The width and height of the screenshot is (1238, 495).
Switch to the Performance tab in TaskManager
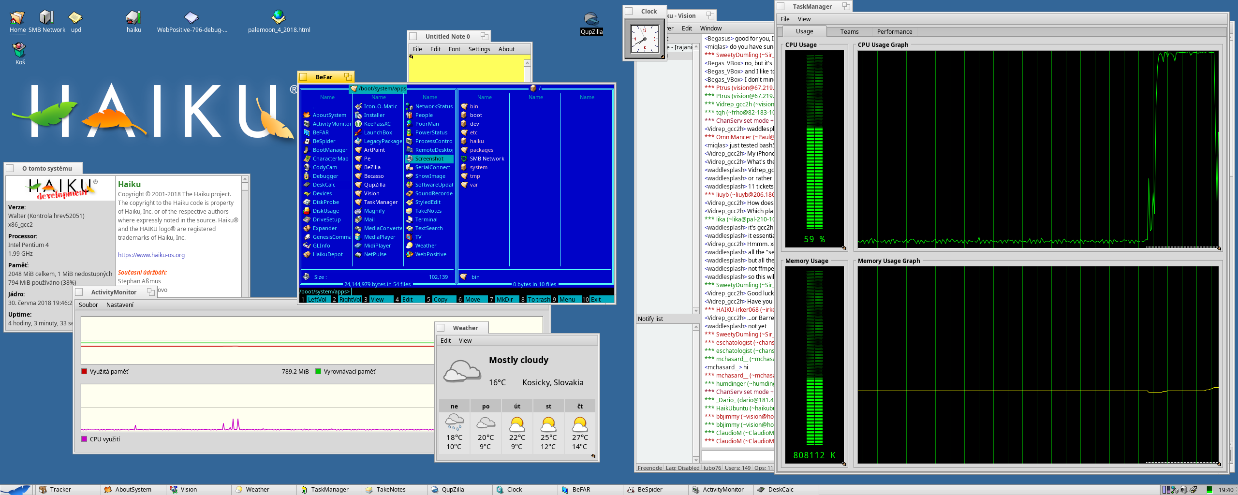point(894,31)
